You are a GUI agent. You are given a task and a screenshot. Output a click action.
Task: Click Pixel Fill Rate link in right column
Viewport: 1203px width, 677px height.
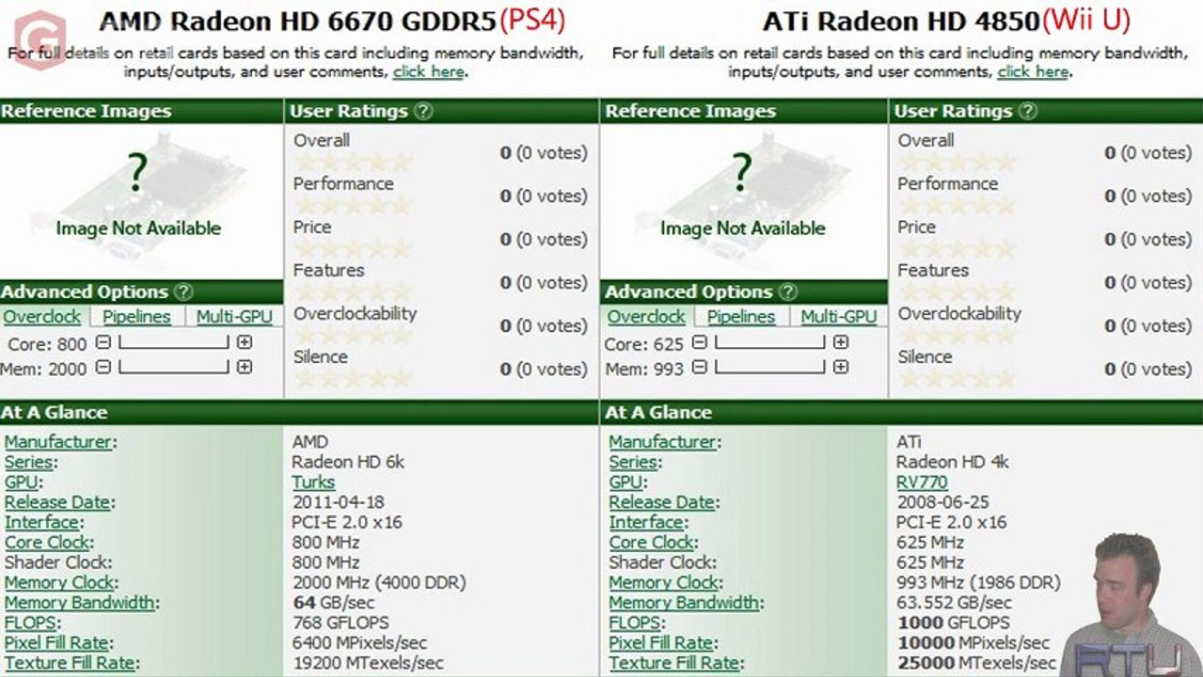(660, 643)
